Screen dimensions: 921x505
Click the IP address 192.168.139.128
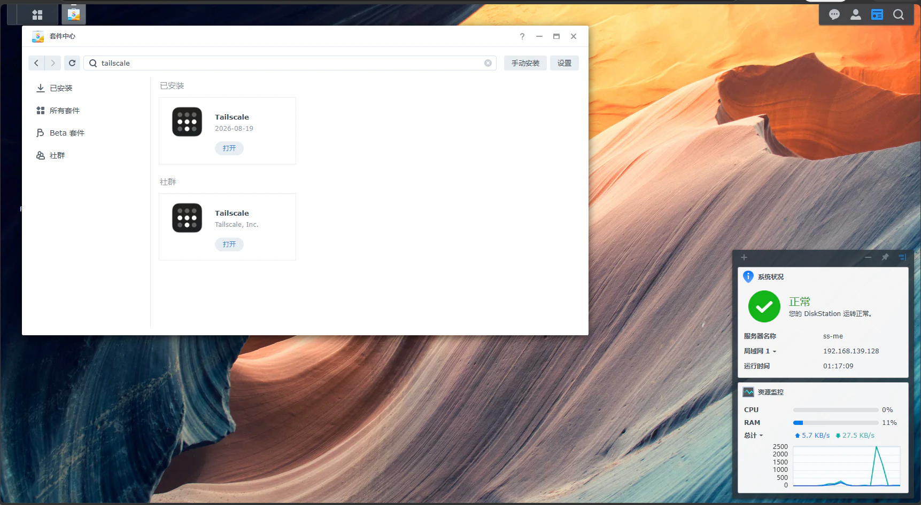pos(851,351)
